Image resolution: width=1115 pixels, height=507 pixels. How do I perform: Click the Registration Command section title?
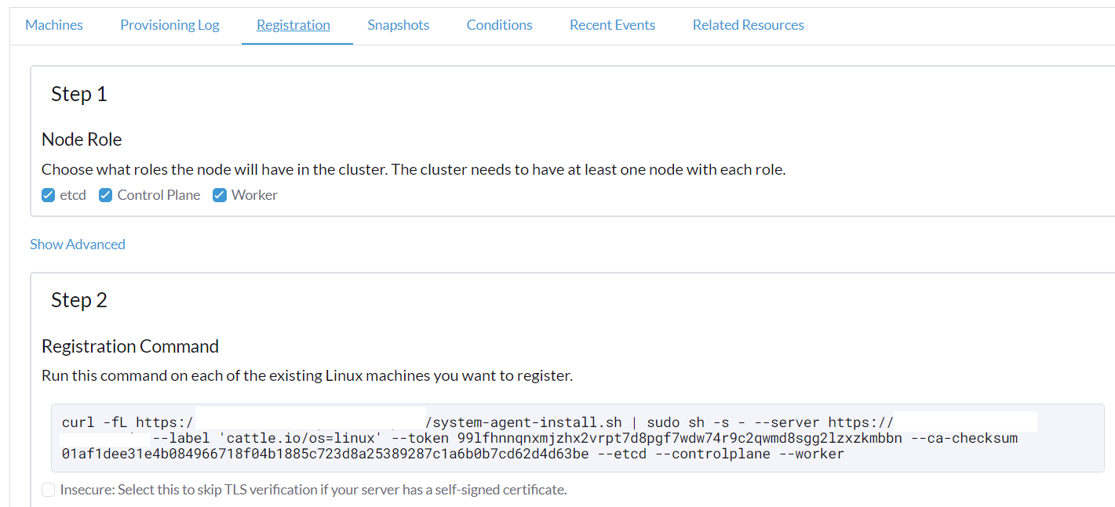point(130,346)
